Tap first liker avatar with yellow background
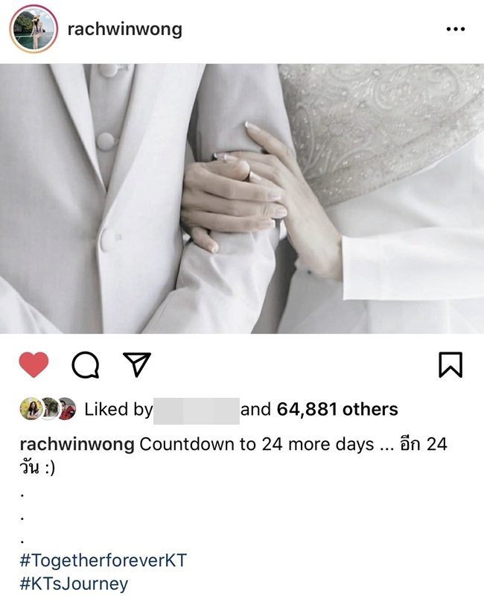 point(31,409)
